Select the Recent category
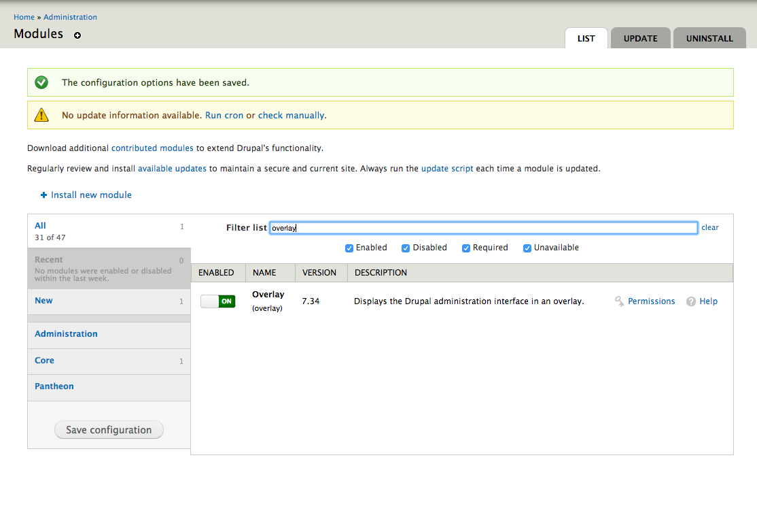 [109, 268]
